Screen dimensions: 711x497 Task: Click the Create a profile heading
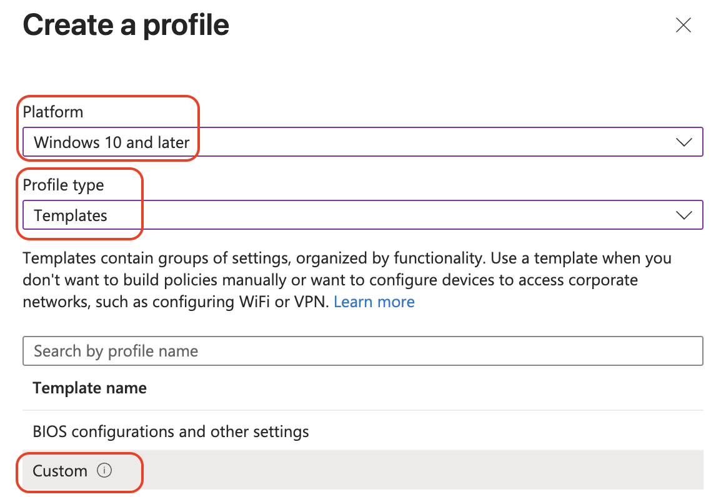coord(126,25)
